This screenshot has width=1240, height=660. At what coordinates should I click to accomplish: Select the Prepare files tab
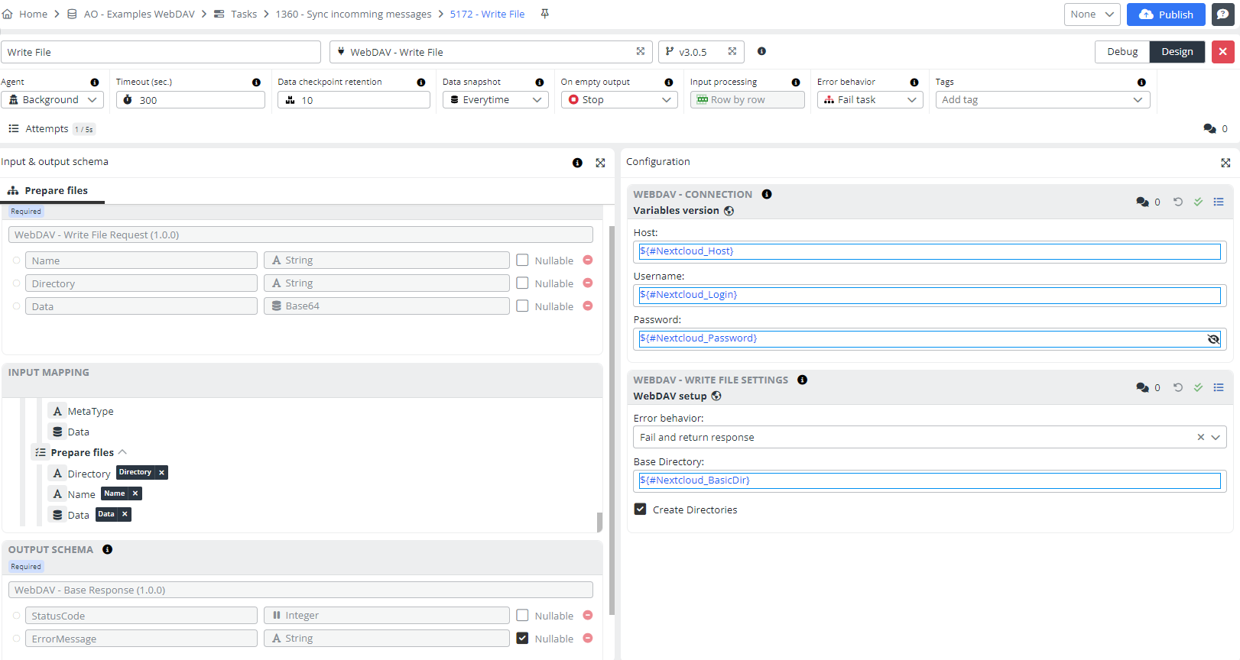pos(55,191)
